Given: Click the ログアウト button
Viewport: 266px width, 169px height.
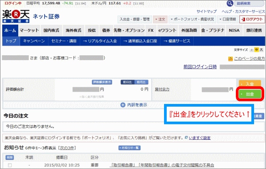Looking at the screenshot, I should pyautogui.click(x=252, y=19).
